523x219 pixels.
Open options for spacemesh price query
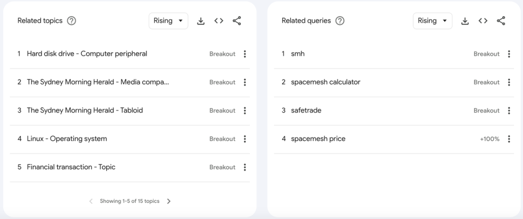pyautogui.click(x=509, y=139)
